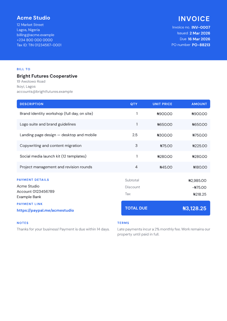Click the QTY column header
The height and width of the screenshot is (321, 227).
click(134, 104)
